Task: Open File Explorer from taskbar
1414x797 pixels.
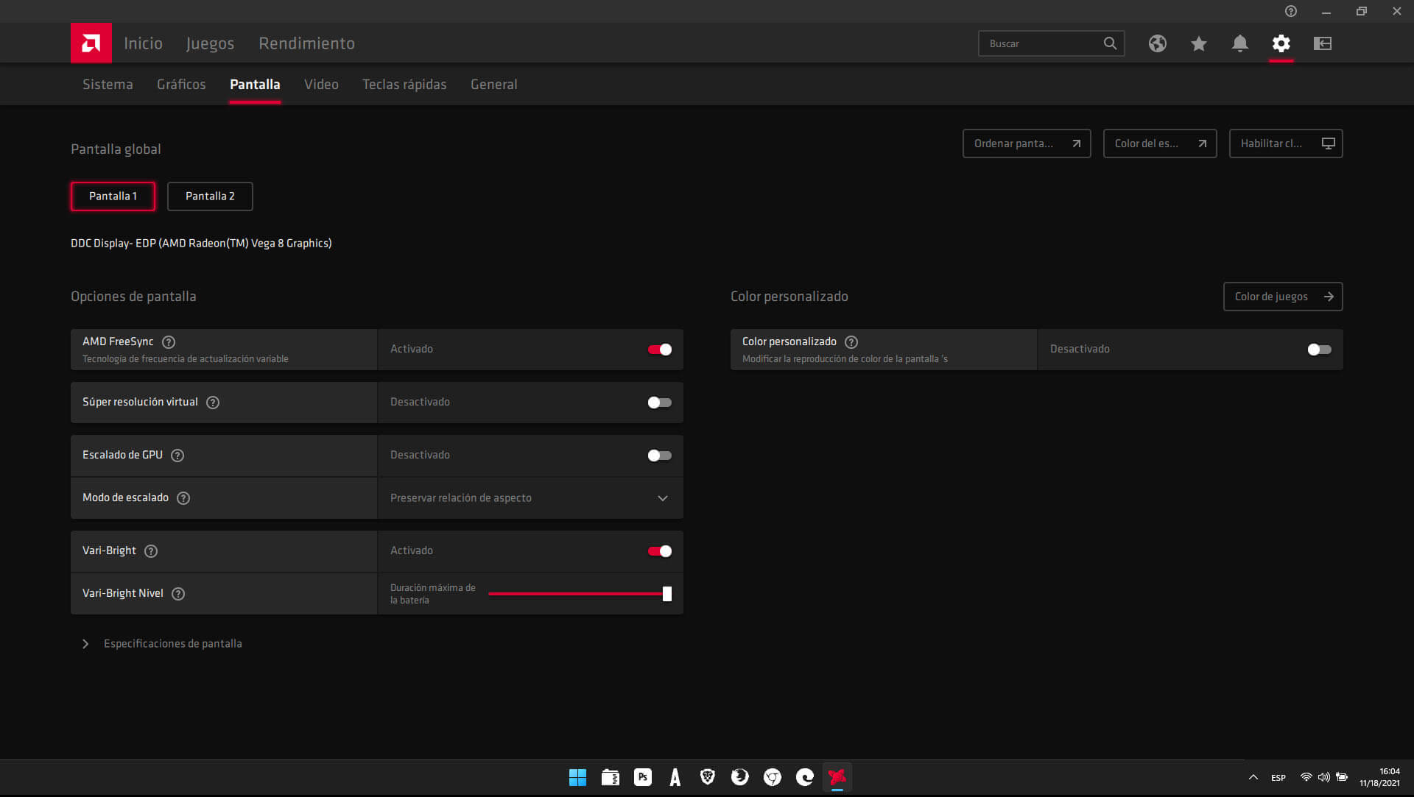Action: [x=611, y=777]
